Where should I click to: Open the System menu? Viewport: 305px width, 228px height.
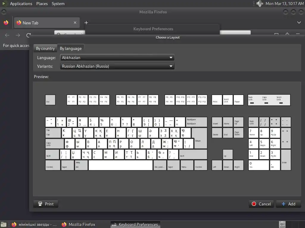pyautogui.click(x=58, y=4)
